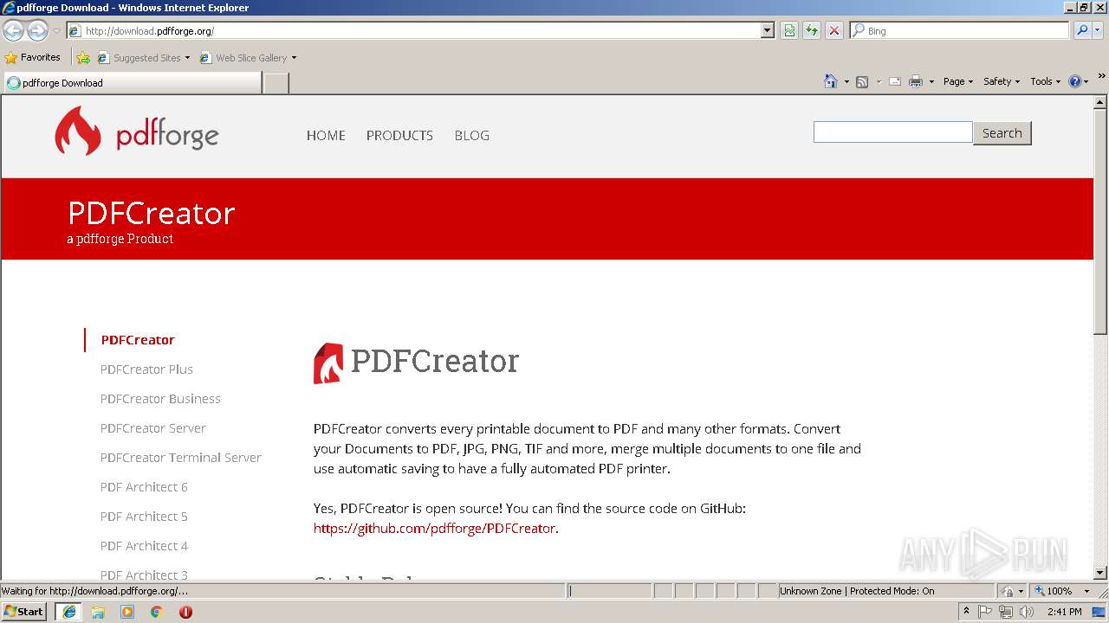Expand the address bar history dropdown

pos(768,30)
